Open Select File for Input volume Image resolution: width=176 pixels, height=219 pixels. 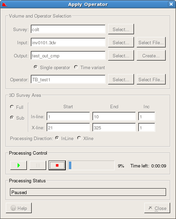pos(151,42)
